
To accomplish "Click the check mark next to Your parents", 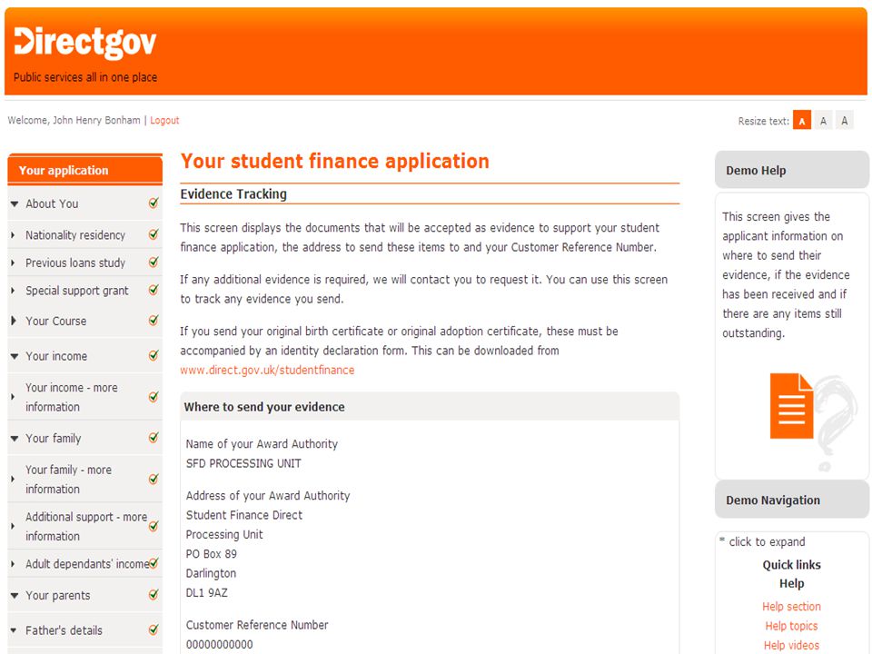I will [154, 594].
